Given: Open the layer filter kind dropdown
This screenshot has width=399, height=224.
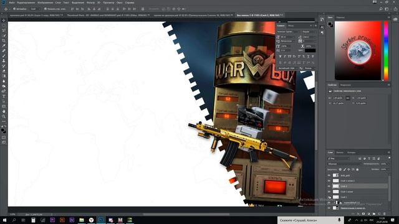Looking at the screenshot, I should click(x=339, y=159).
